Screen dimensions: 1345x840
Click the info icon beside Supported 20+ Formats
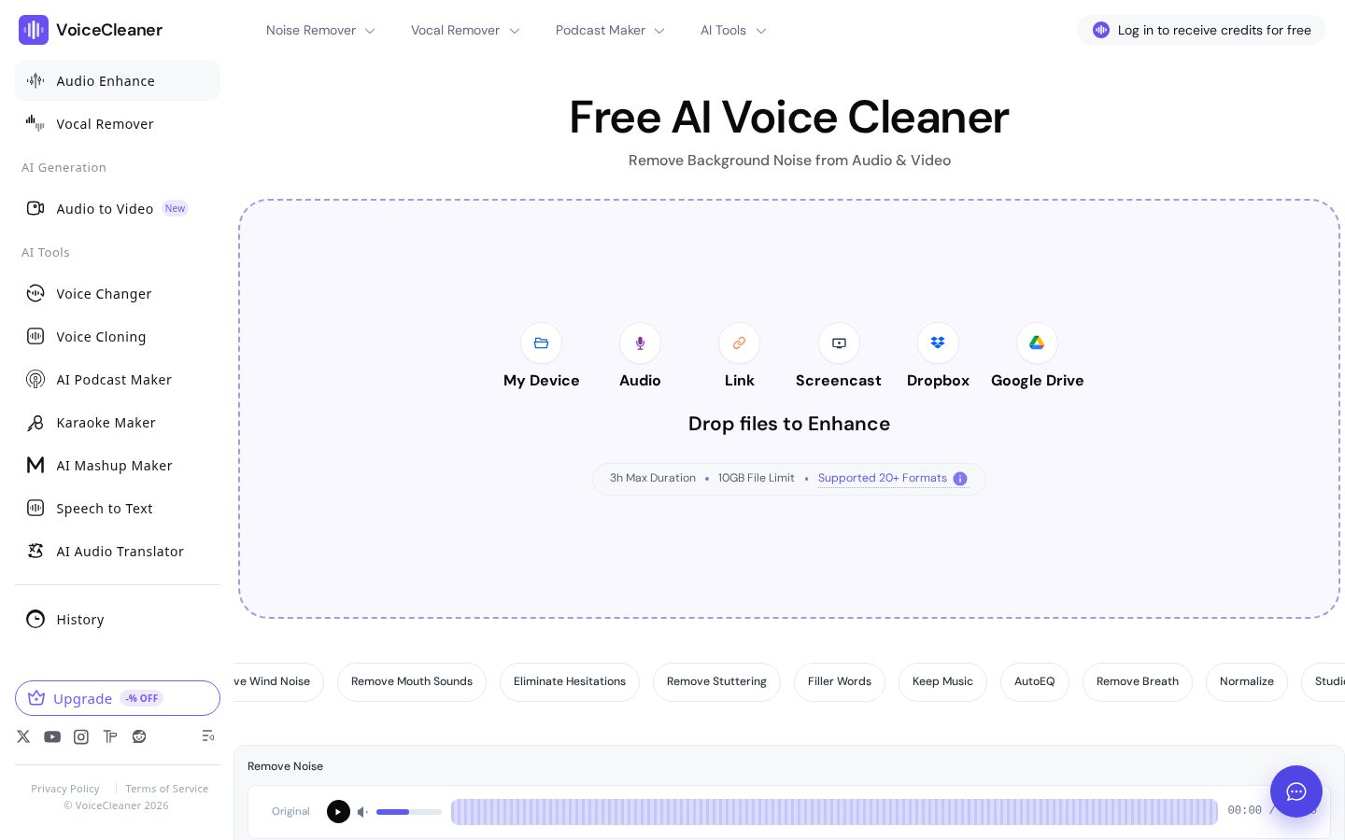[x=960, y=479]
